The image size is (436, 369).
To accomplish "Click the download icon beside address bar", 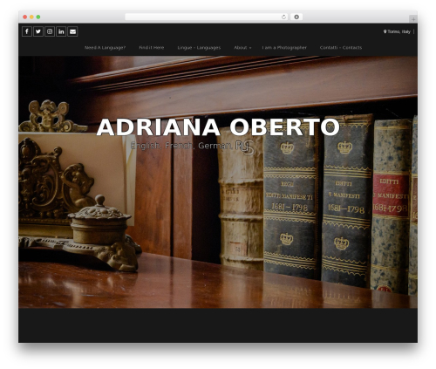I will 296,17.
